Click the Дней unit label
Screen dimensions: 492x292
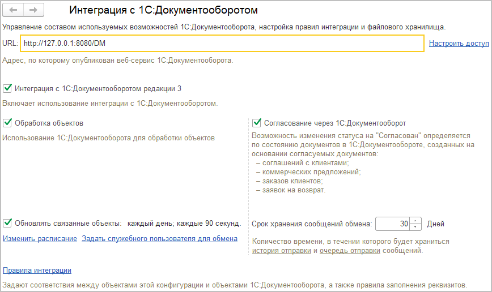pos(436,224)
